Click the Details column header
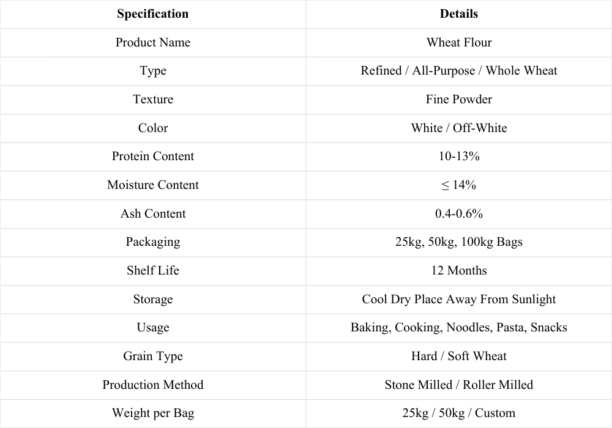The height and width of the screenshot is (428, 612). [x=458, y=14]
